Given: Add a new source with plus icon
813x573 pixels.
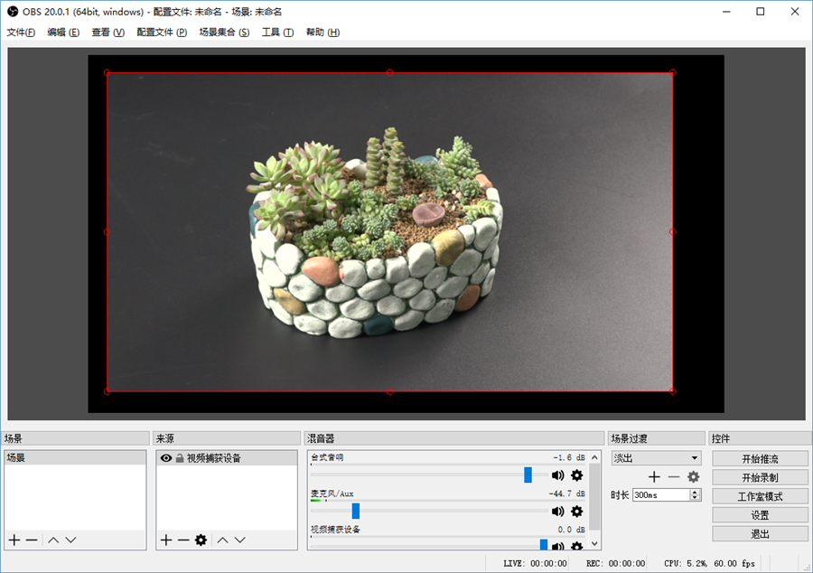Looking at the screenshot, I should [x=165, y=540].
